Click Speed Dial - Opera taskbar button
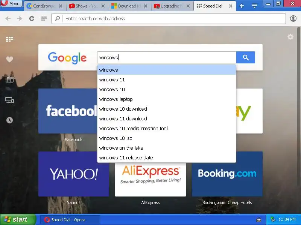 click(x=70, y=220)
